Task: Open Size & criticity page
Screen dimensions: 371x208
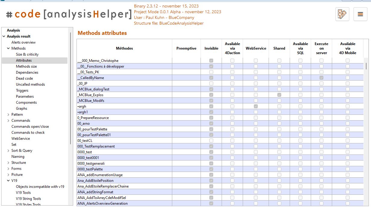Action: [27, 54]
